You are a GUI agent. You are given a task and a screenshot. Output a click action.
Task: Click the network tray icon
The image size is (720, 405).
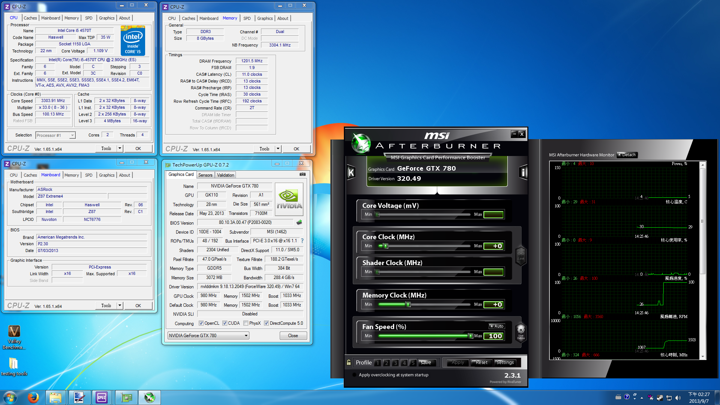point(669,398)
